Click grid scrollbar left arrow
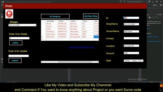Image resolution: width=163 pixels, height=92 pixels. click(x=42, y=62)
